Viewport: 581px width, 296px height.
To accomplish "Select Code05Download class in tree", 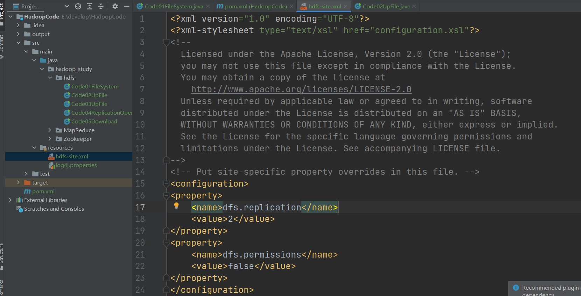I will pos(94,121).
